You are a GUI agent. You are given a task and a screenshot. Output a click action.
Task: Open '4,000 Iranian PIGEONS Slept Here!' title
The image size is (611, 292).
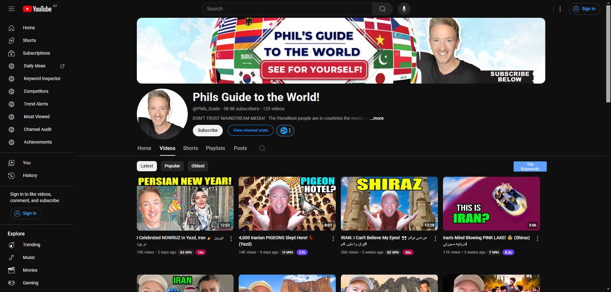276,241
